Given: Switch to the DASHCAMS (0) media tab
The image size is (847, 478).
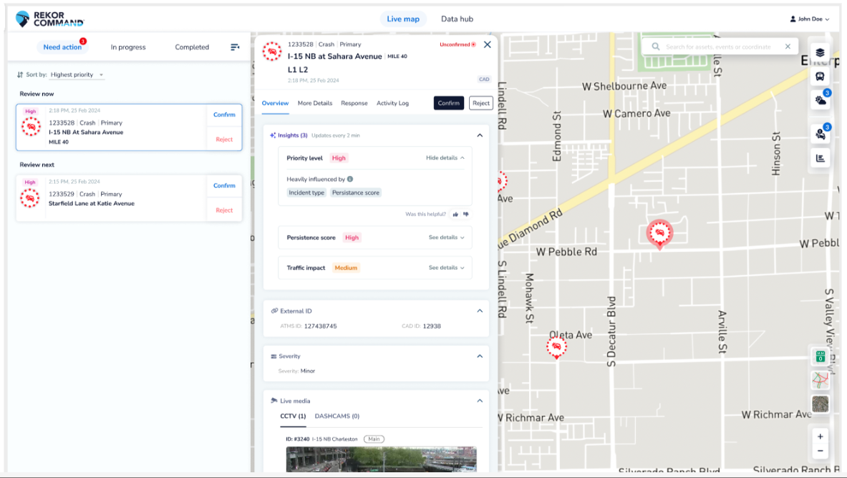Looking at the screenshot, I should coord(337,416).
